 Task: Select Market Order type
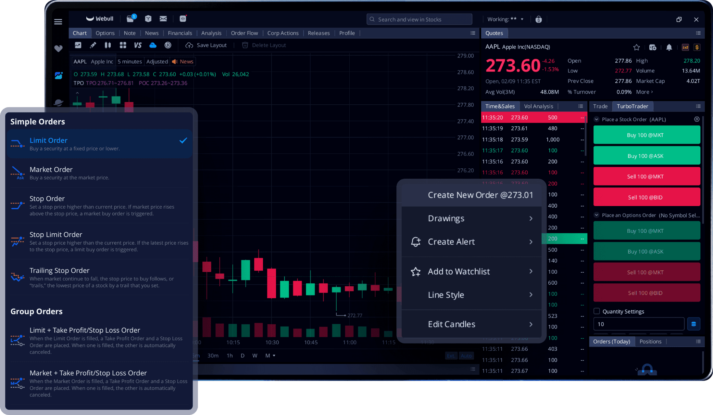coord(99,173)
